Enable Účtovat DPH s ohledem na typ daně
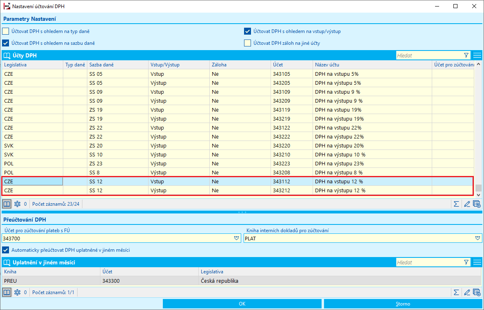484x310 pixels. (x=6, y=31)
